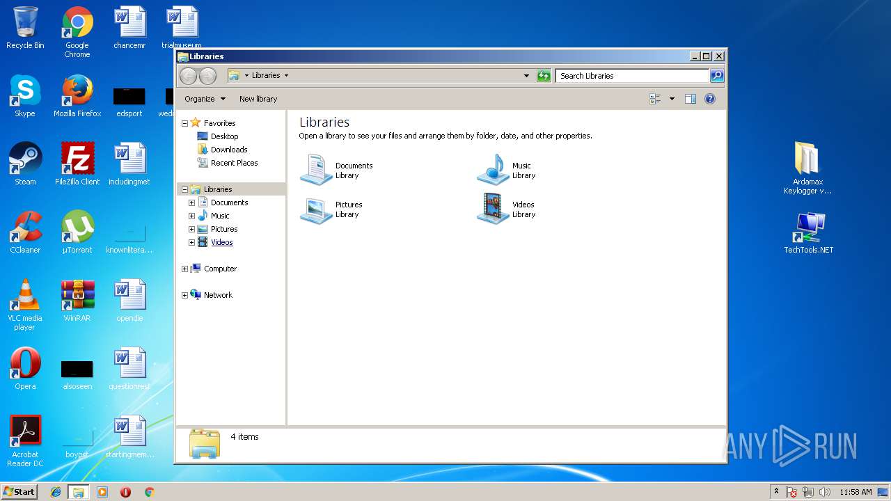Screen dimensions: 891x501
Task: Click the Forward navigation arrow
Action: pyautogui.click(x=207, y=76)
